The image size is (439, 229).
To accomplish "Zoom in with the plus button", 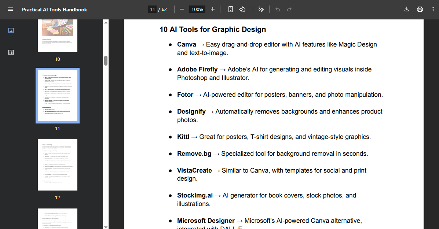I will pyautogui.click(x=213, y=9).
